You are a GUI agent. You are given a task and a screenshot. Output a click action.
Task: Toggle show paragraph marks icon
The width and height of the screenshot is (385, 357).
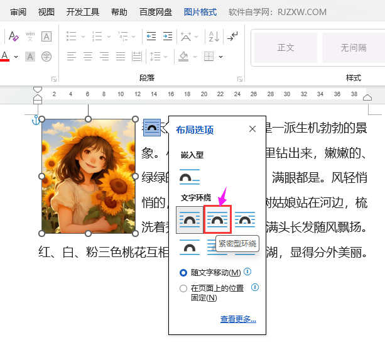point(232,37)
